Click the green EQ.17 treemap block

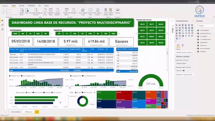106,95
